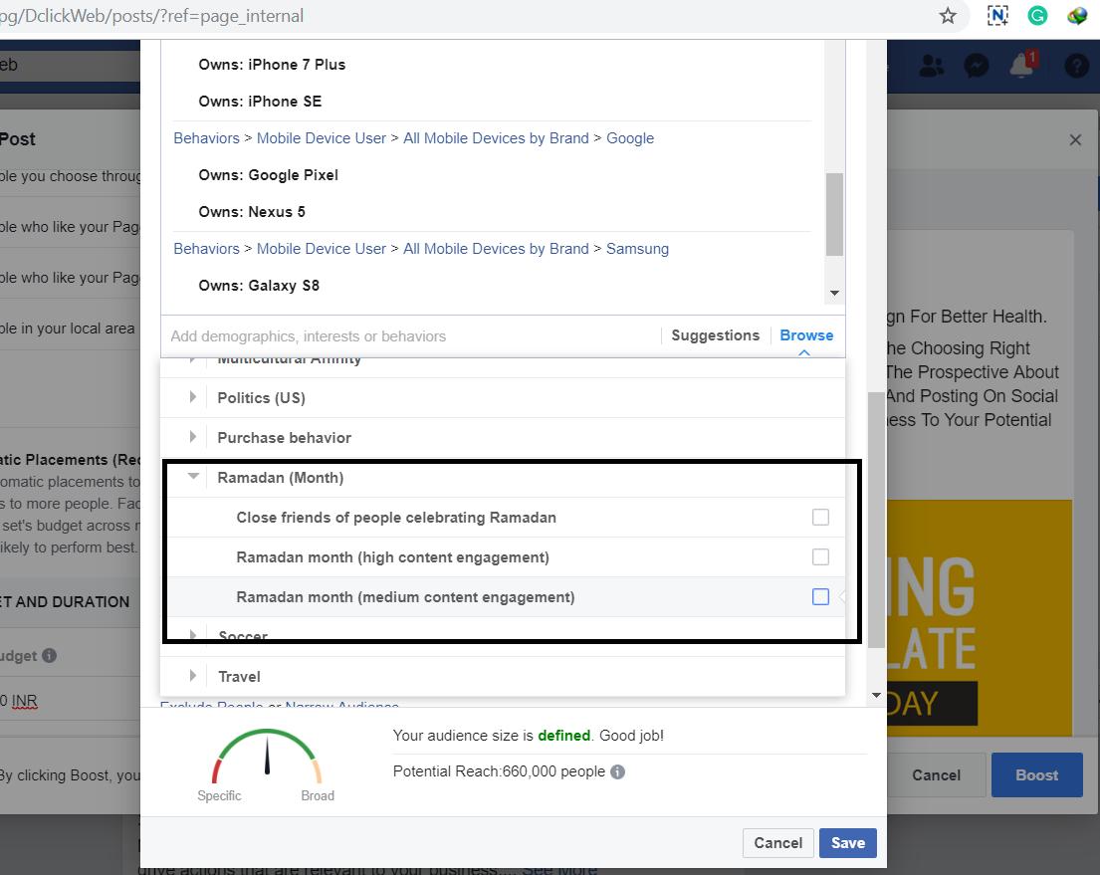Expand the Multicultural Affinity category
Viewport: 1100px width, 875px height.
click(x=193, y=360)
